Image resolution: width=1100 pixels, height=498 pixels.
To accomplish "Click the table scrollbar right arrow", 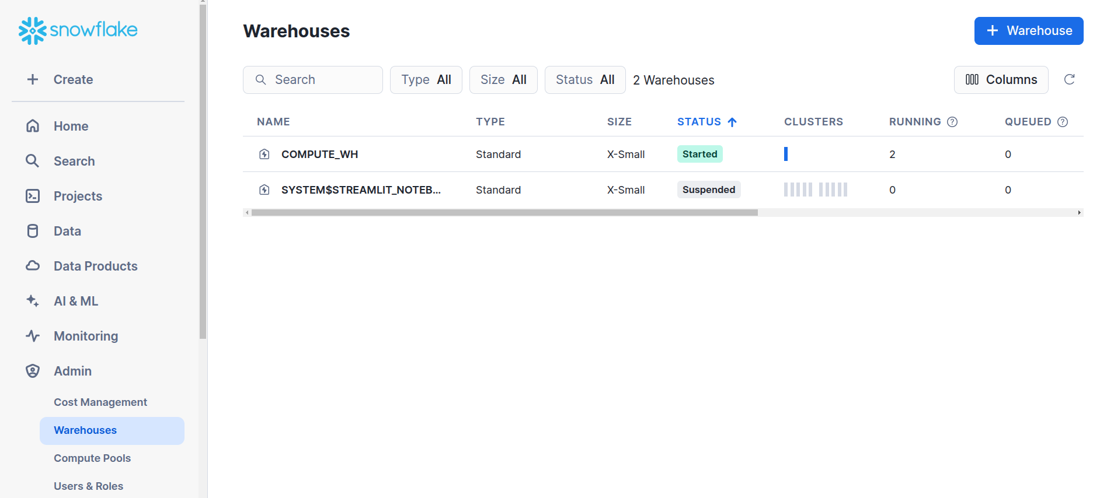I will tap(1080, 213).
